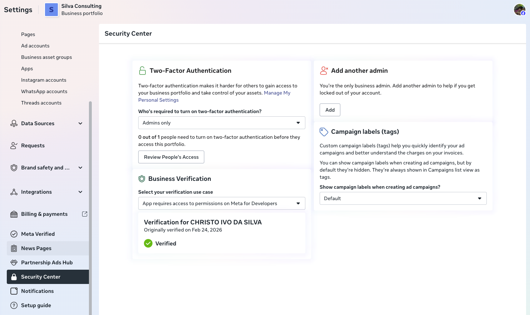Click the Partnership Ads Hub handshake icon
The width and height of the screenshot is (530, 315).
click(14, 263)
